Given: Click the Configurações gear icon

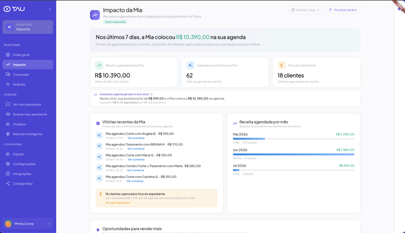Looking at the screenshot, I should (8, 164).
